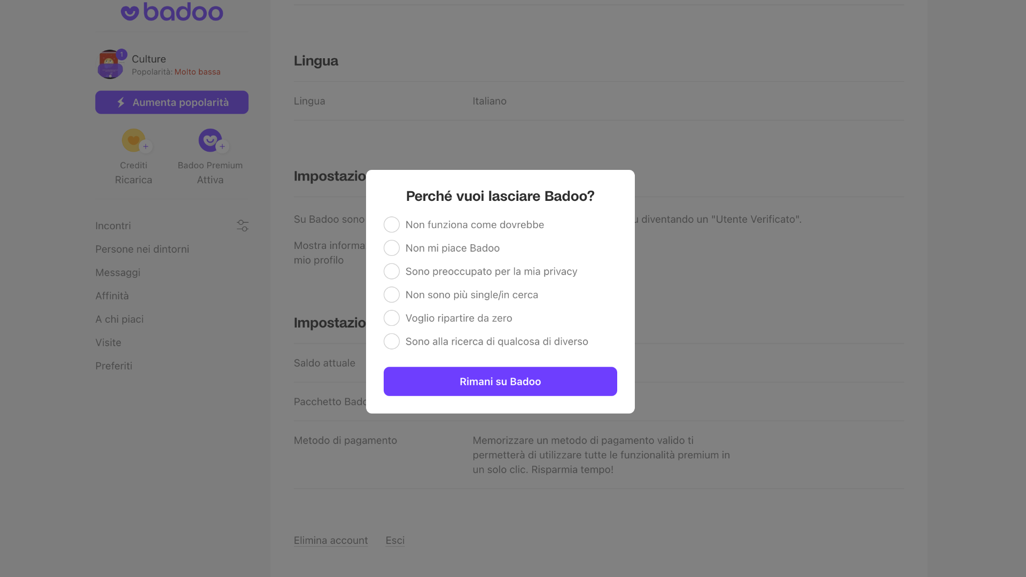Viewport: 1026px width, 577px height.
Task: Select Voglio ripartire da zero
Action: [x=392, y=318]
